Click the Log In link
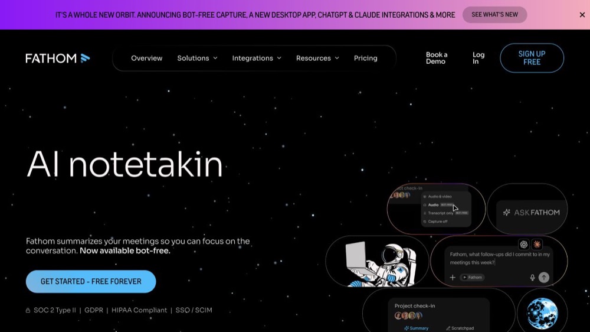The width and height of the screenshot is (590, 332). click(478, 58)
